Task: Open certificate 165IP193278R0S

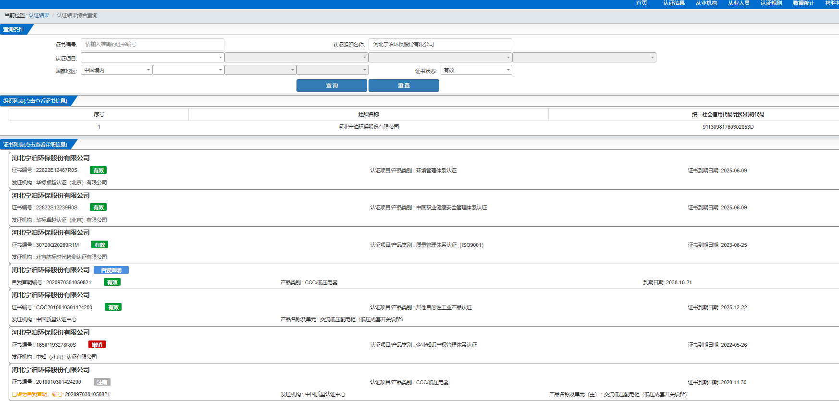Action: (x=56, y=345)
